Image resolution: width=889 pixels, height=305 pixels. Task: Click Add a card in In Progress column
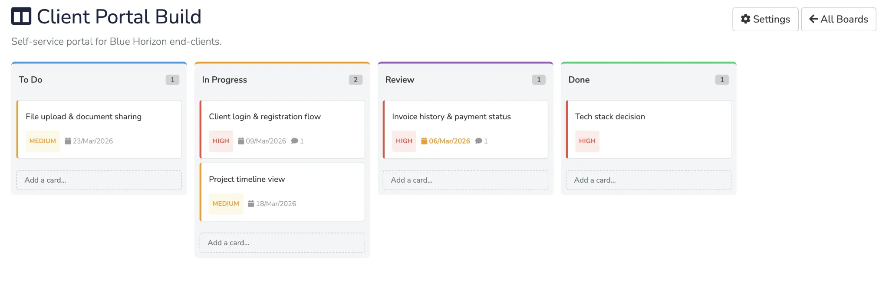coord(282,243)
